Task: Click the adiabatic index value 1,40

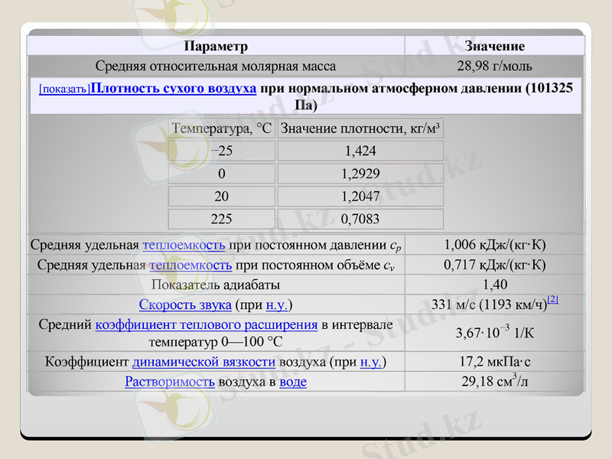Action: [494, 285]
